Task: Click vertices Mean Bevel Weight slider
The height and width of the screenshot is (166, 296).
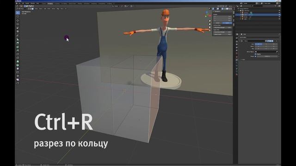Action: coord(222,28)
